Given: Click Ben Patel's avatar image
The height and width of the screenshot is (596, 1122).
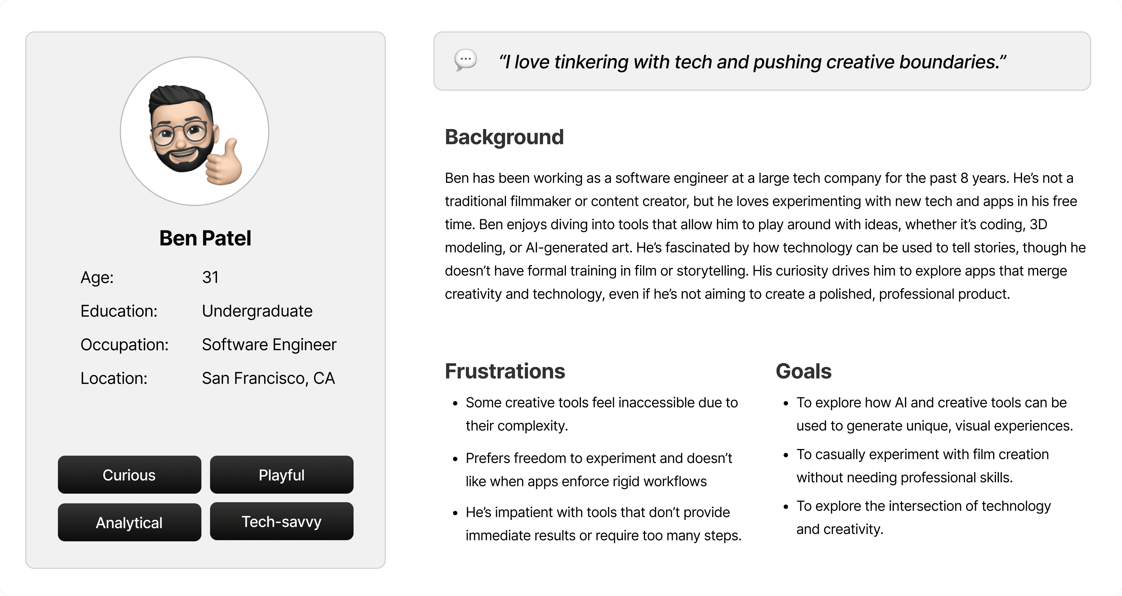Looking at the screenshot, I should 195,131.
